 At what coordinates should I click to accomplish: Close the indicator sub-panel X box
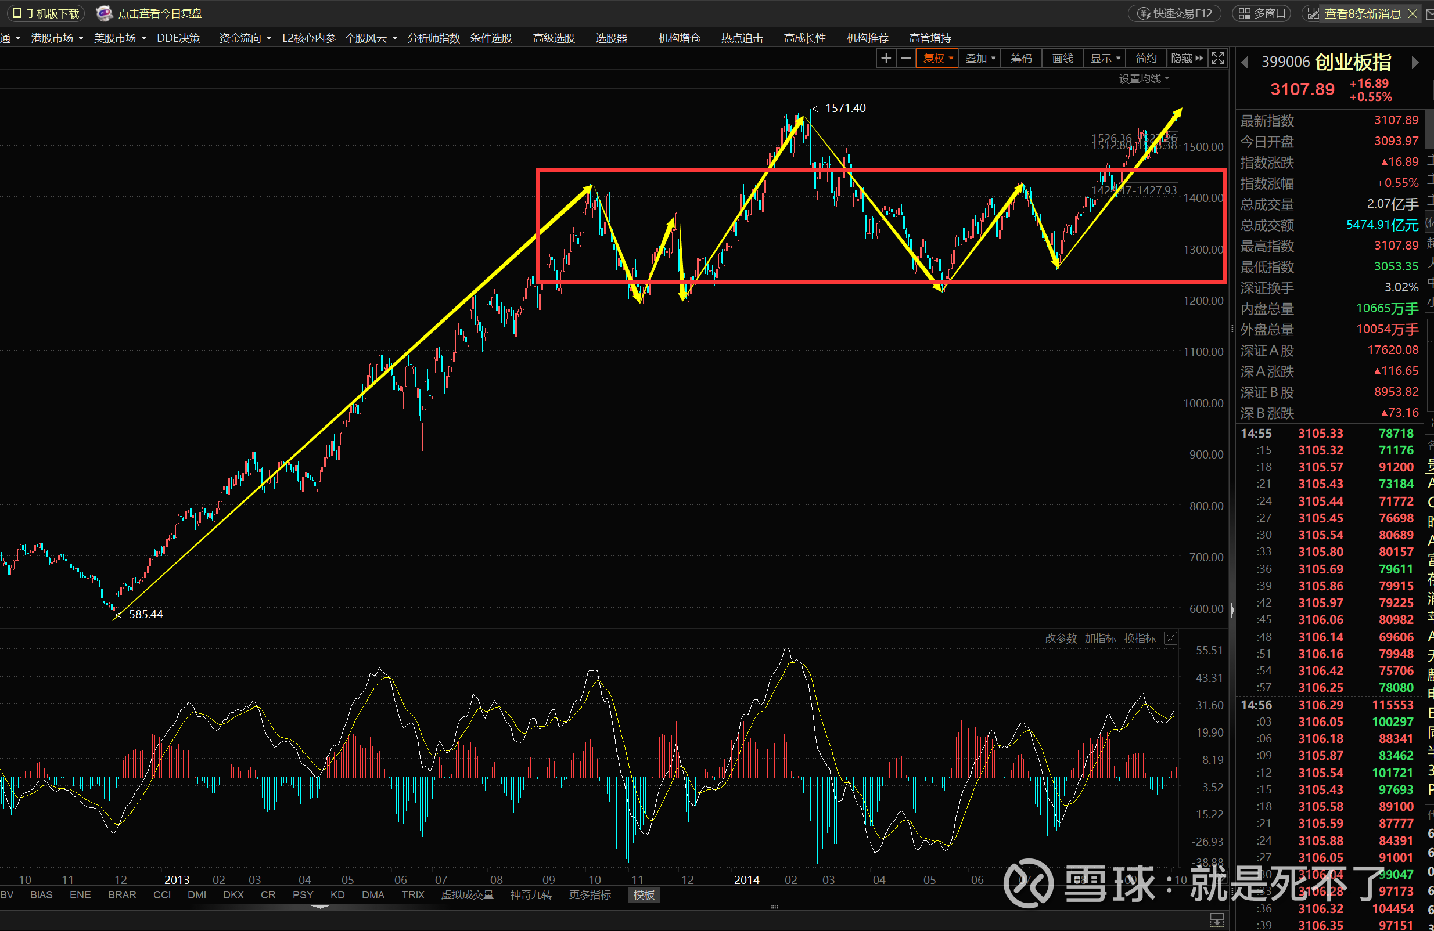tap(1170, 638)
